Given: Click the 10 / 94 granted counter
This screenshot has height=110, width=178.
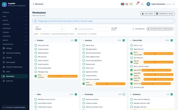Looking at the screenshot, I should pyautogui.click(x=114, y=29).
